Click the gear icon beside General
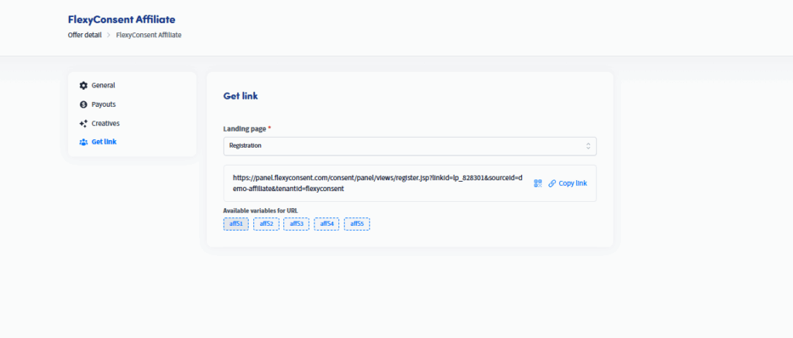This screenshot has height=338, width=793. (x=84, y=85)
